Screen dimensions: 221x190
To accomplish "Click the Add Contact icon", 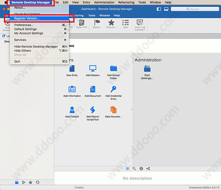I will [72, 110].
